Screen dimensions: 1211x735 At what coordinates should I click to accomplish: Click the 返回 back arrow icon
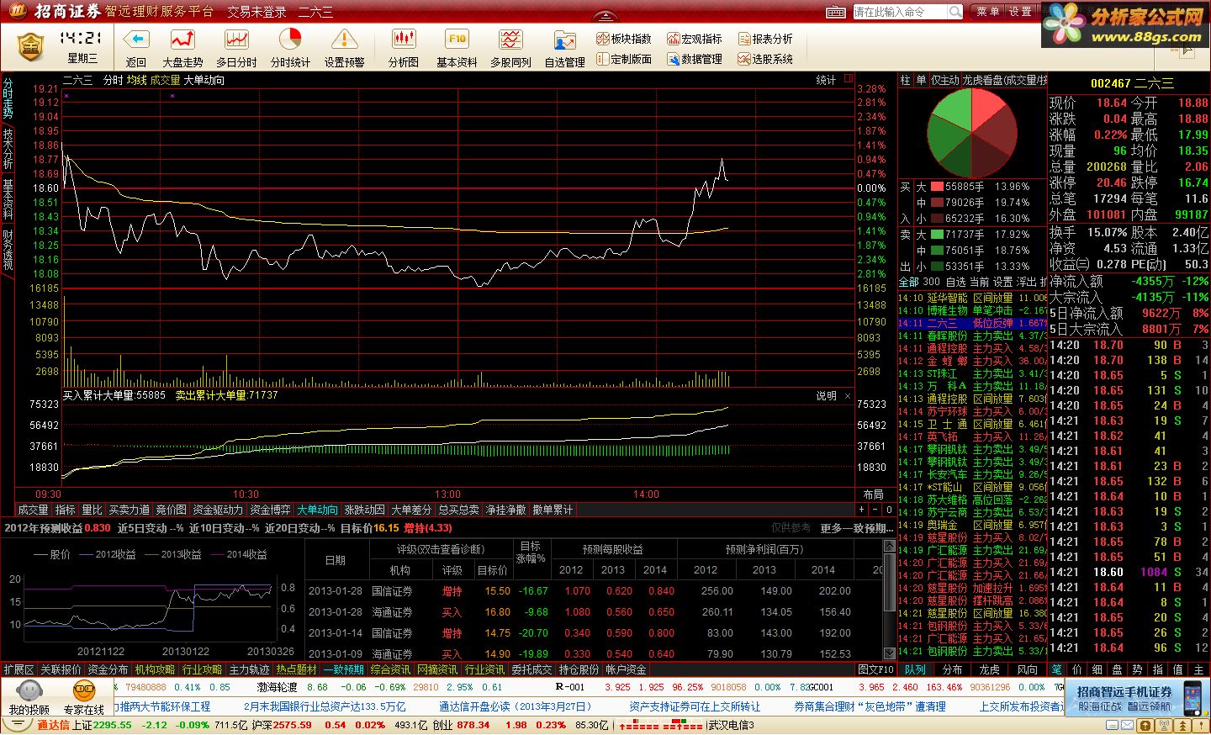click(x=135, y=40)
